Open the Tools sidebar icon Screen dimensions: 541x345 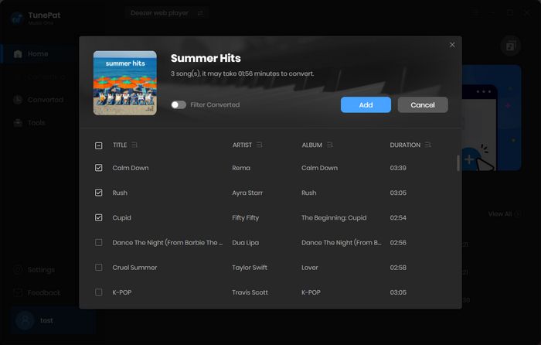18,123
